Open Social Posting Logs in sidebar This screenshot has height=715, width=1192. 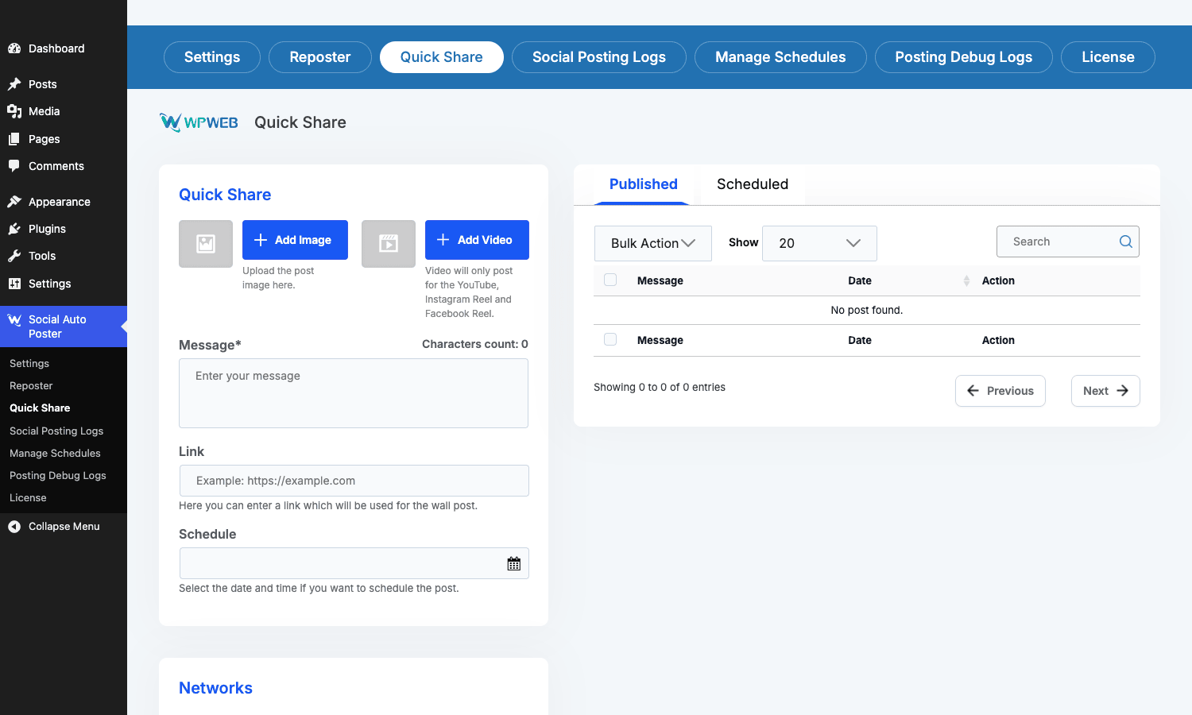tap(56, 431)
